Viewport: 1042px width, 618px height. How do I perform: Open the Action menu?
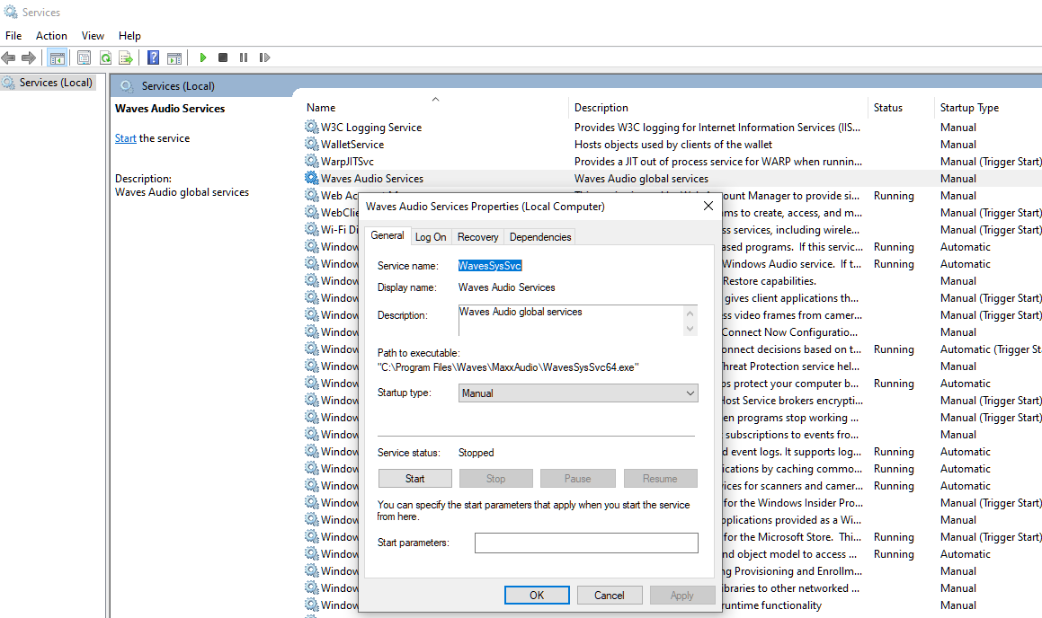coord(51,36)
